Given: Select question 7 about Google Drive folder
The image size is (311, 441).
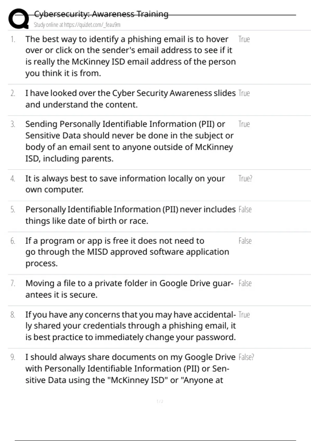Looking at the screenshot, I should (129, 289).
